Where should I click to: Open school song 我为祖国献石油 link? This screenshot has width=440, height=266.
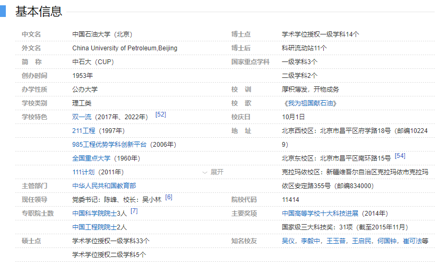(310, 103)
